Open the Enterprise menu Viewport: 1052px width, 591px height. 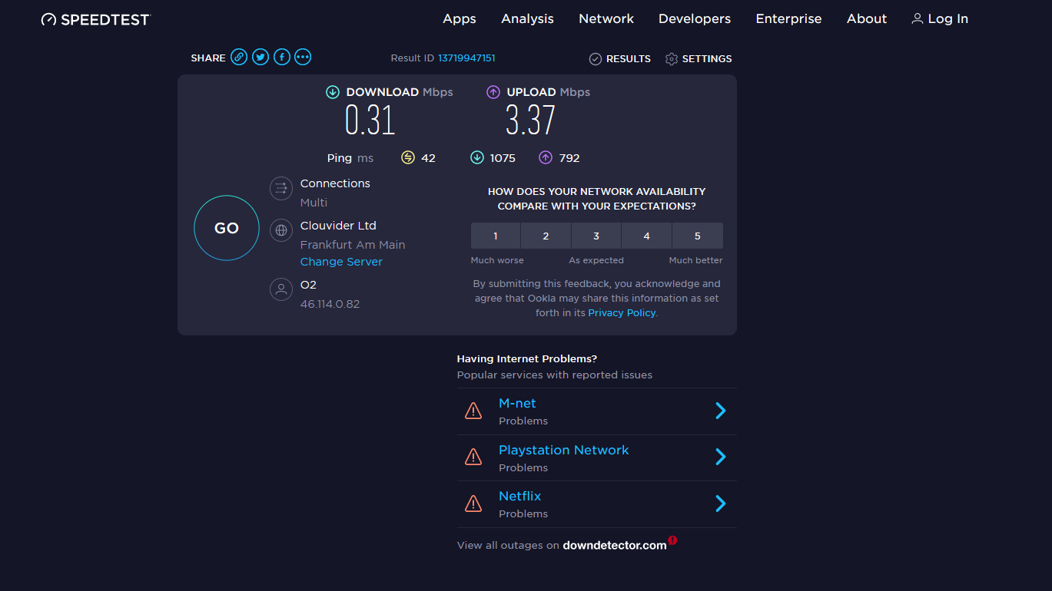(788, 19)
